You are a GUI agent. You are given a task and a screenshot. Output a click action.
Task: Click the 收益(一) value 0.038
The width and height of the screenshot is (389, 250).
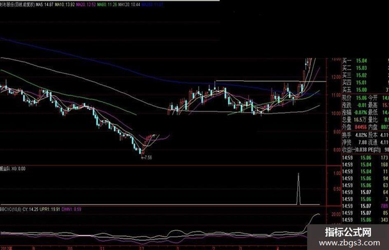[x=361, y=150]
